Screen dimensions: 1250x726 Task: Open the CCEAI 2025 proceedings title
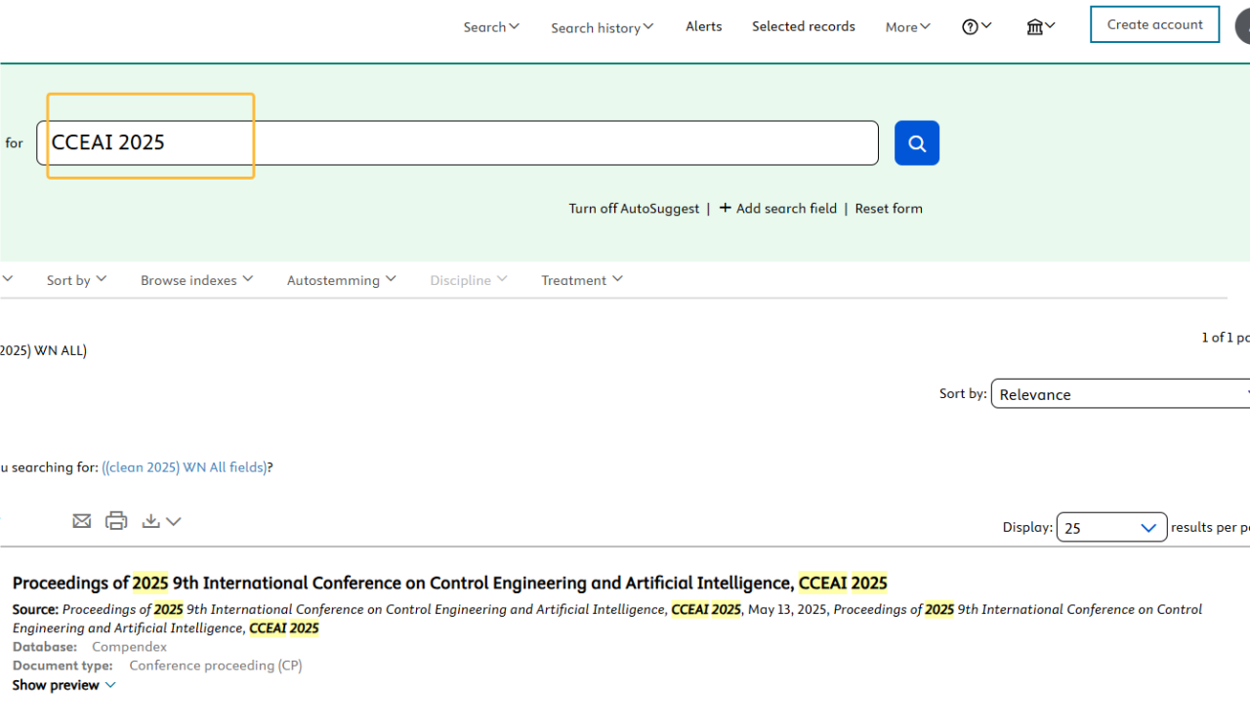(x=450, y=583)
